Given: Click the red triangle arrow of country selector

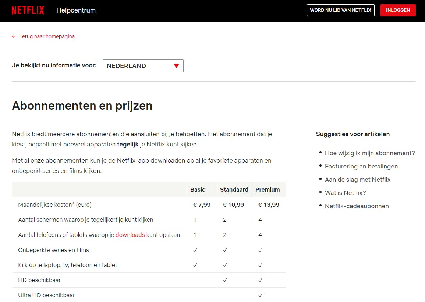Looking at the screenshot, I should tap(176, 65).
